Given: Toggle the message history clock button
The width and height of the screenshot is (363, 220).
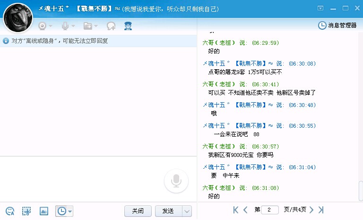Looking at the screenshot, I should [61, 211].
